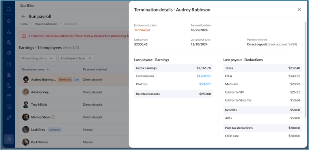Open the spa services sidebar icon
The image size is (309, 150).
[9, 85]
